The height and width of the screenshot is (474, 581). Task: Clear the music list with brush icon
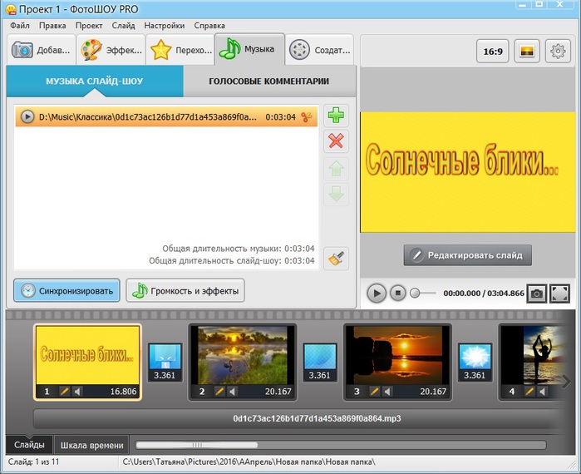(x=336, y=259)
